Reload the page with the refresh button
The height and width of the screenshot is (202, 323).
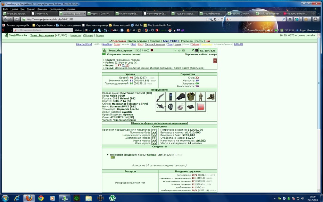(x=222, y=19)
